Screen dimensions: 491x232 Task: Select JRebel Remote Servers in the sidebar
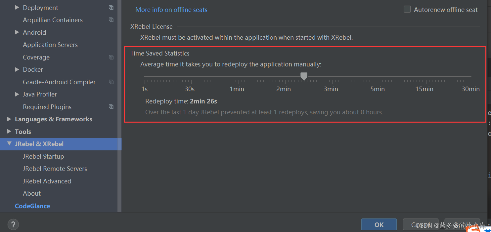(55, 169)
